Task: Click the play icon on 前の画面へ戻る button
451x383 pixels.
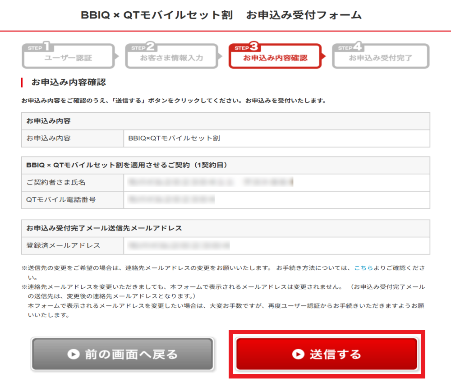Action: [x=74, y=354]
